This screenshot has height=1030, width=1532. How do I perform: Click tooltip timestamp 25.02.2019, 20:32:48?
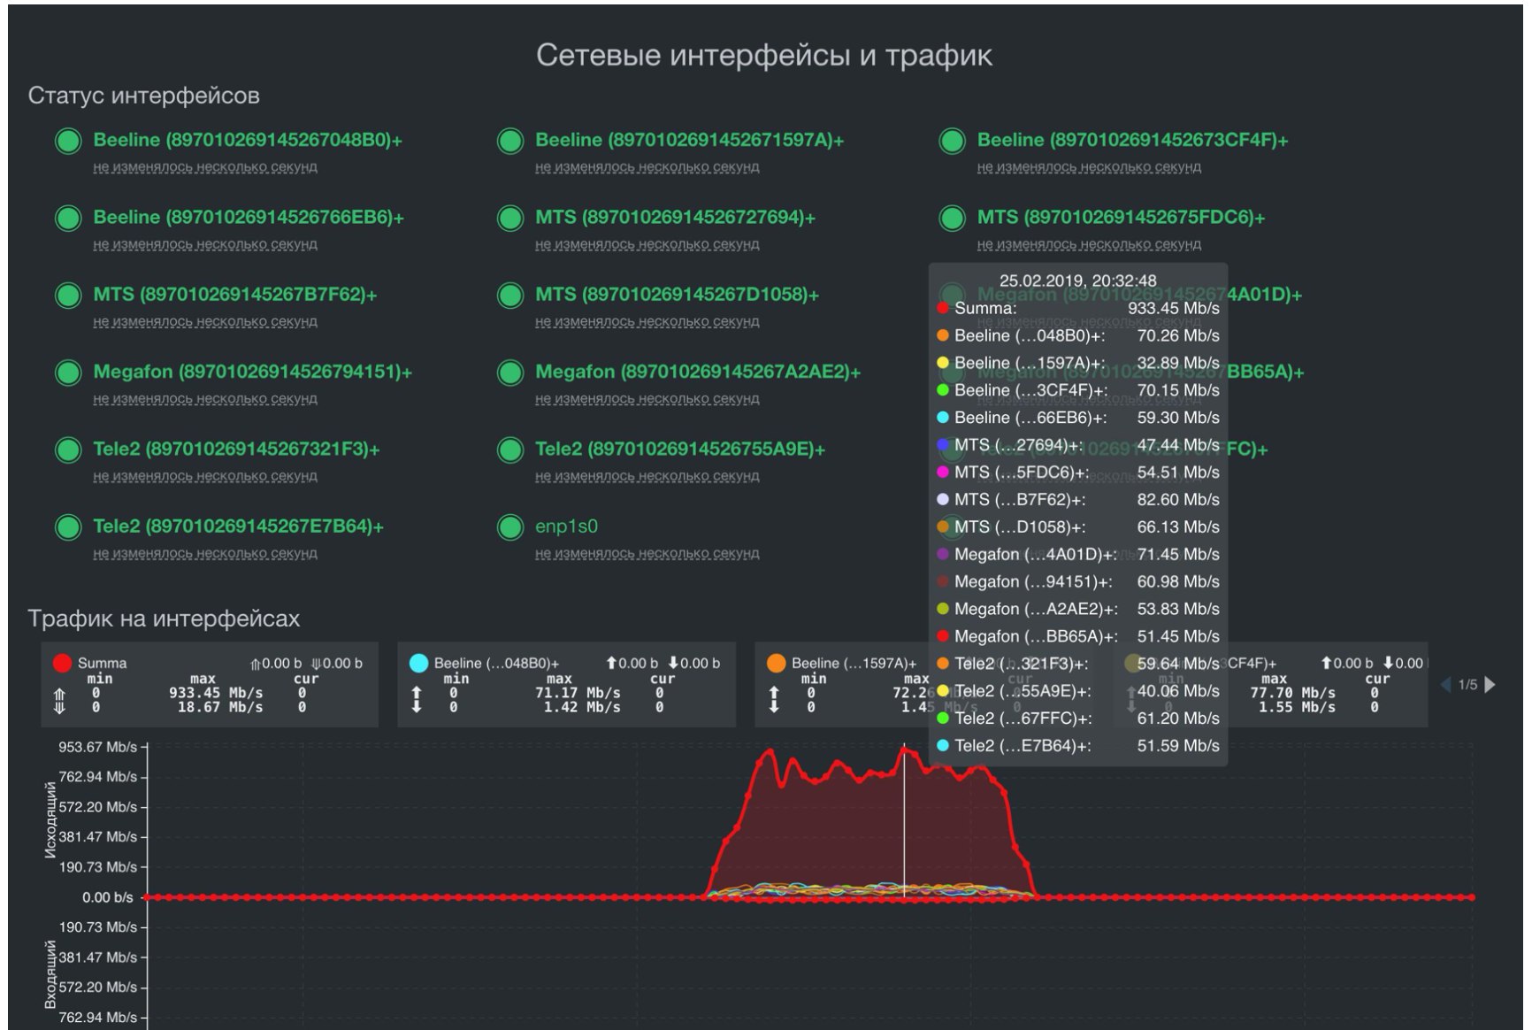pos(1077,281)
